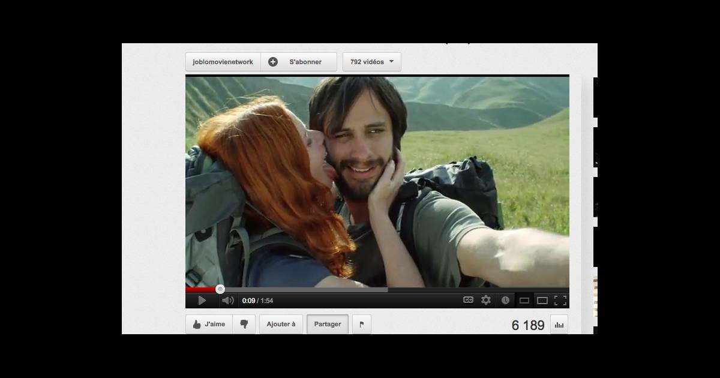Flag the video with the flag icon
Viewport: 720px width, 378px height.
click(x=362, y=325)
